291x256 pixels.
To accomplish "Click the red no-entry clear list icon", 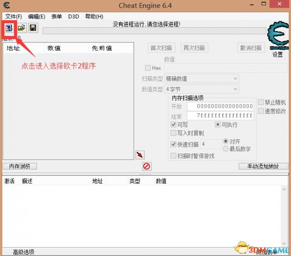I will tap(147, 166).
